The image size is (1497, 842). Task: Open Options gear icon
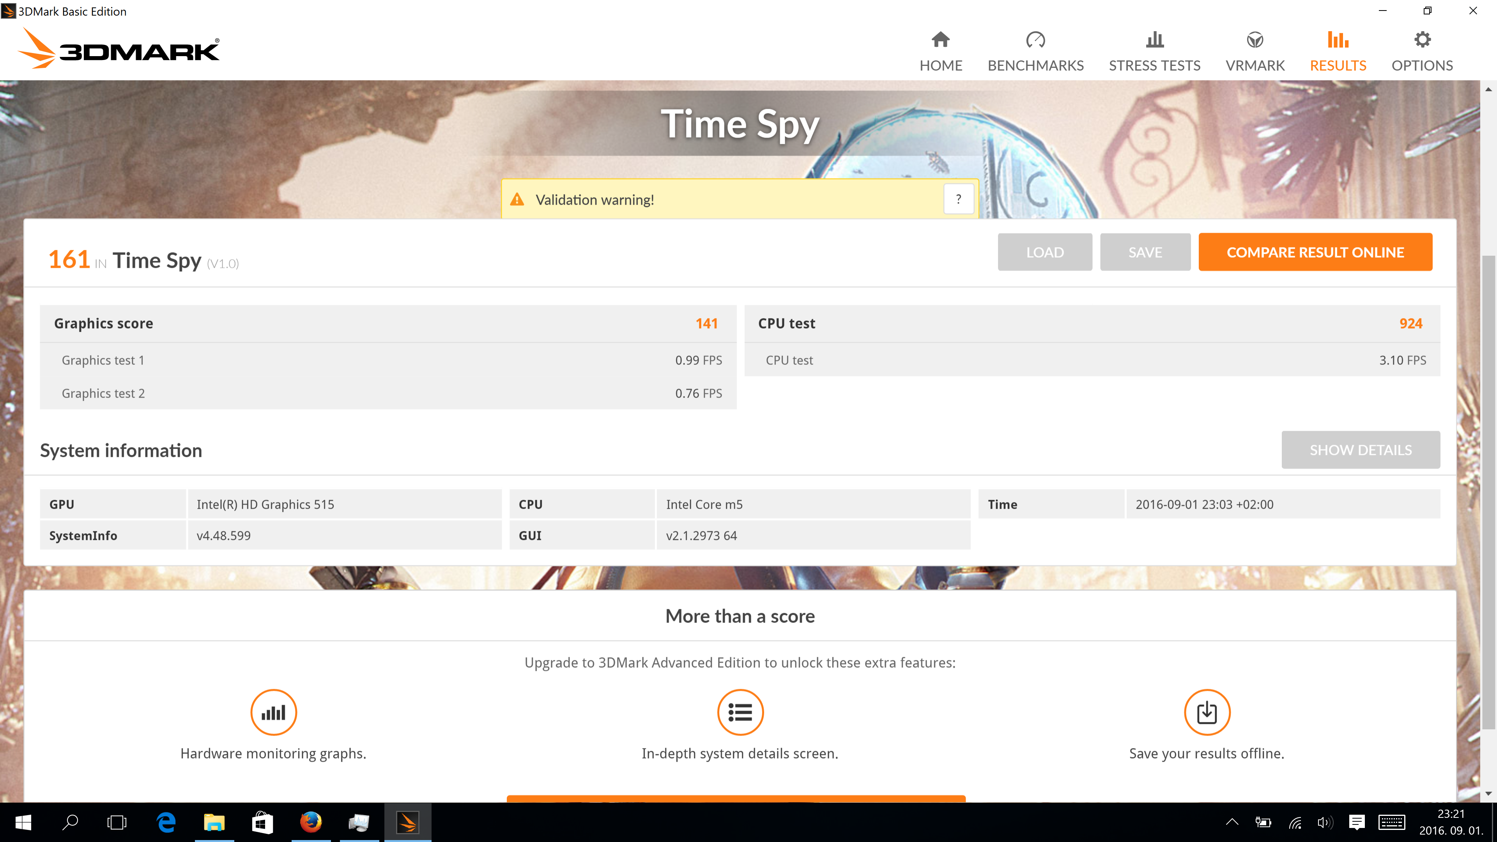1421,41
